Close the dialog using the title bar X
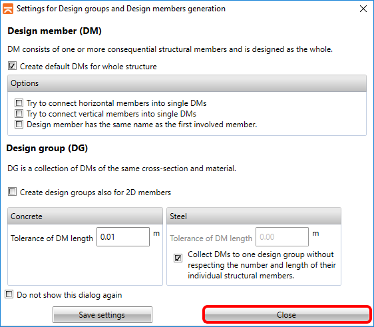 (x=363, y=9)
